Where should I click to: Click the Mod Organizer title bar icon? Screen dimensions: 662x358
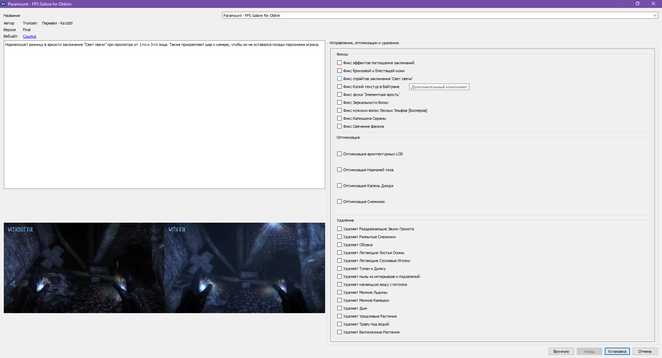(3, 4)
